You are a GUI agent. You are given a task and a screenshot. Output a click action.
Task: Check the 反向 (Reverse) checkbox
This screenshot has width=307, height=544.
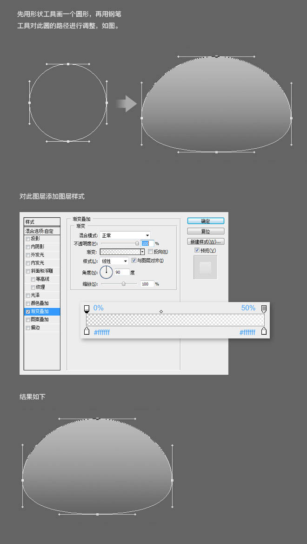tap(150, 252)
